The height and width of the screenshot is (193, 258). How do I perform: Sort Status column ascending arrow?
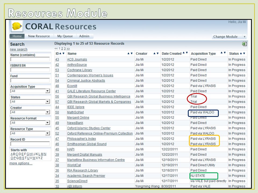point(241,53)
